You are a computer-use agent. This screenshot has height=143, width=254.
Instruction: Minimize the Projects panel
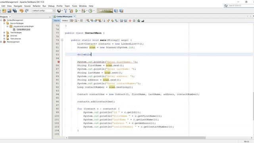pyautogui.click(x=50, y=17)
